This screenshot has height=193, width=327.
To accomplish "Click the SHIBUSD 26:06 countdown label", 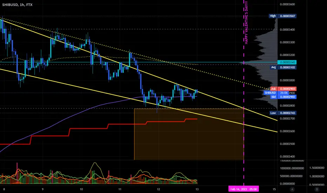I will tap(276, 93).
